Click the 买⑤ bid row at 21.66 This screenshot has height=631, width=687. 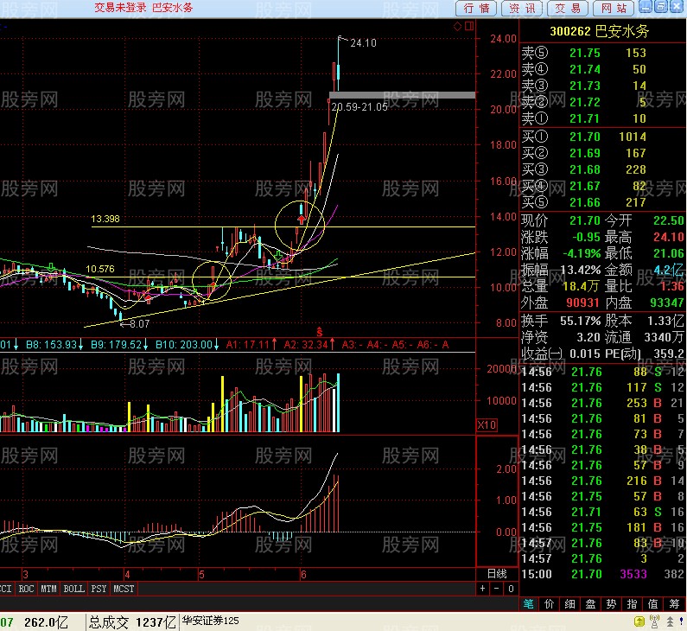tap(602, 202)
